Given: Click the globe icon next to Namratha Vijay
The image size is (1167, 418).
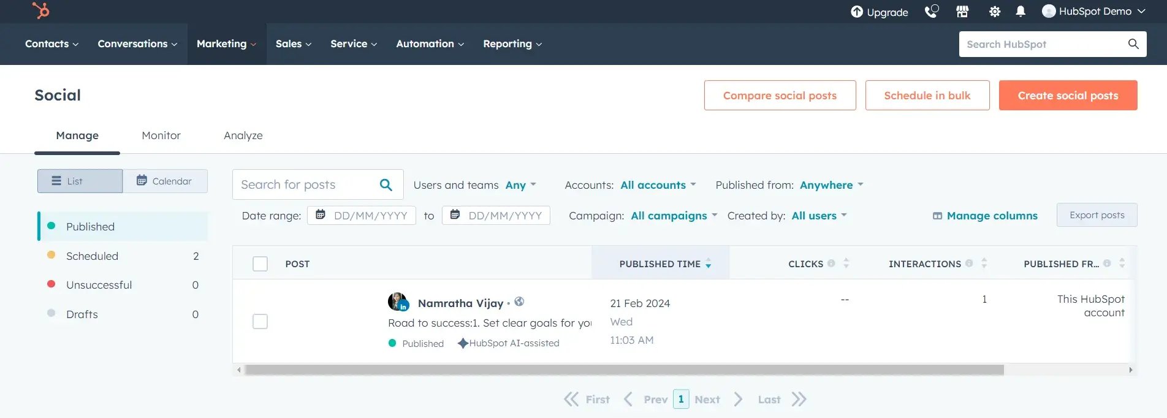Looking at the screenshot, I should (x=519, y=302).
